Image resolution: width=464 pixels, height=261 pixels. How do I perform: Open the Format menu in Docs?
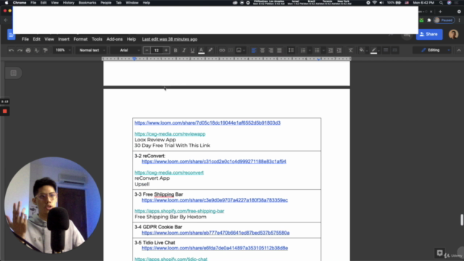(x=80, y=39)
